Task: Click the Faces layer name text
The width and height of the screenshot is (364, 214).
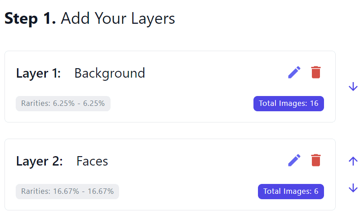Action: click(92, 161)
